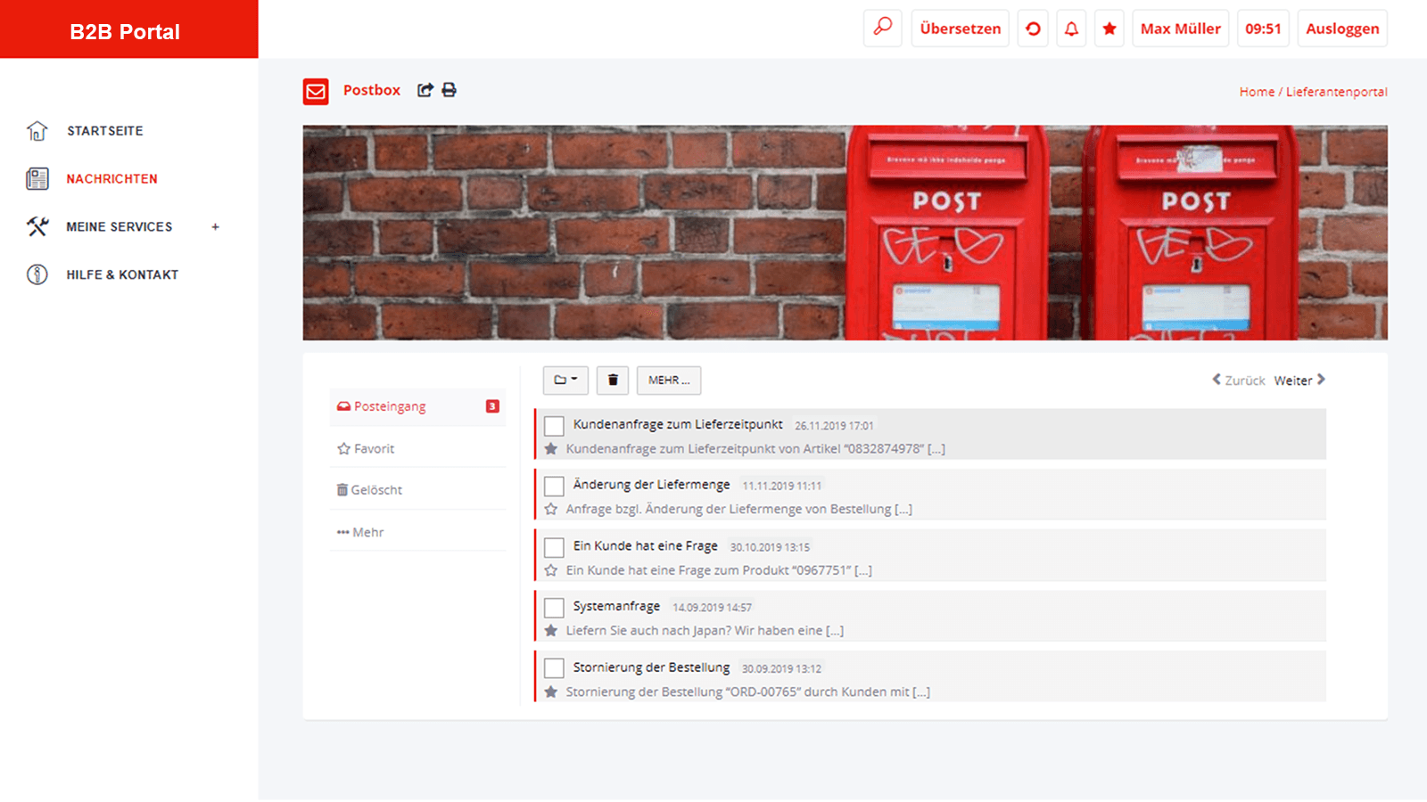This screenshot has height=802, width=1427.
Task: Open the Ein Kunde hat eine Frage message
Action: tap(645, 546)
